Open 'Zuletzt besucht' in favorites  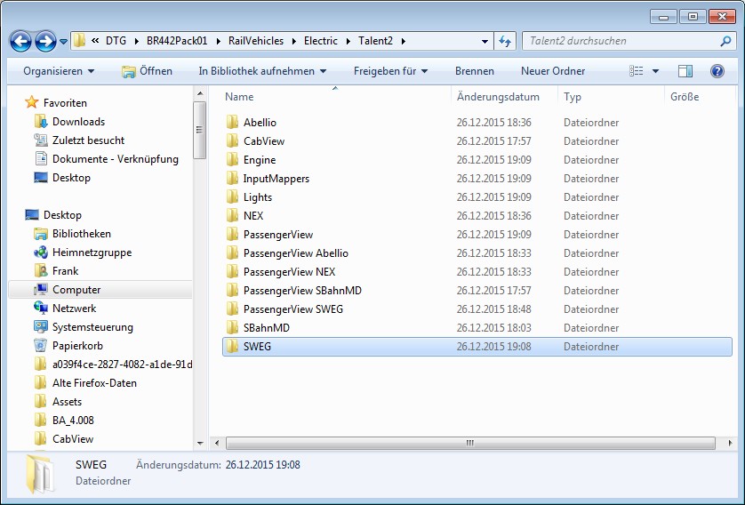(88, 140)
